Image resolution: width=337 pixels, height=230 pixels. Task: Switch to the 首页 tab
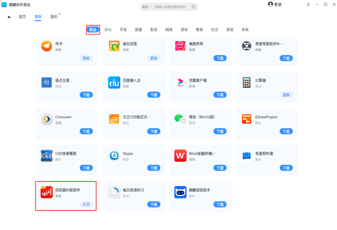22,17
